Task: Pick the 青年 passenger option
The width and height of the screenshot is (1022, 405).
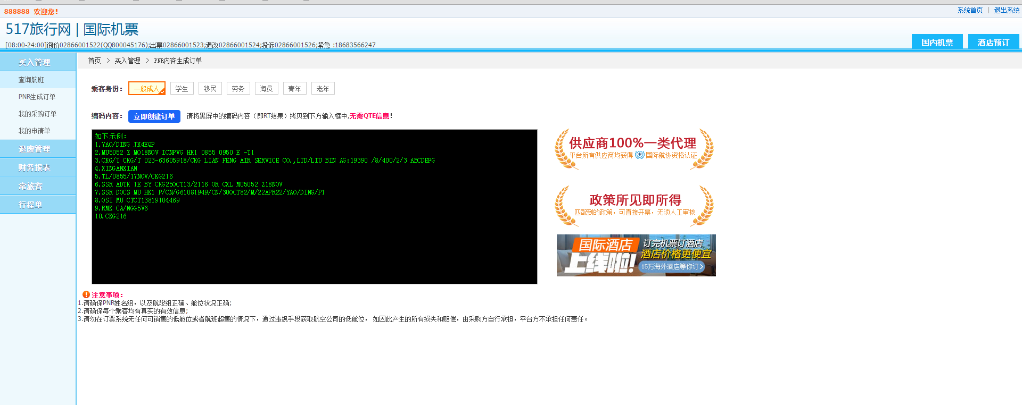Action: (294, 89)
